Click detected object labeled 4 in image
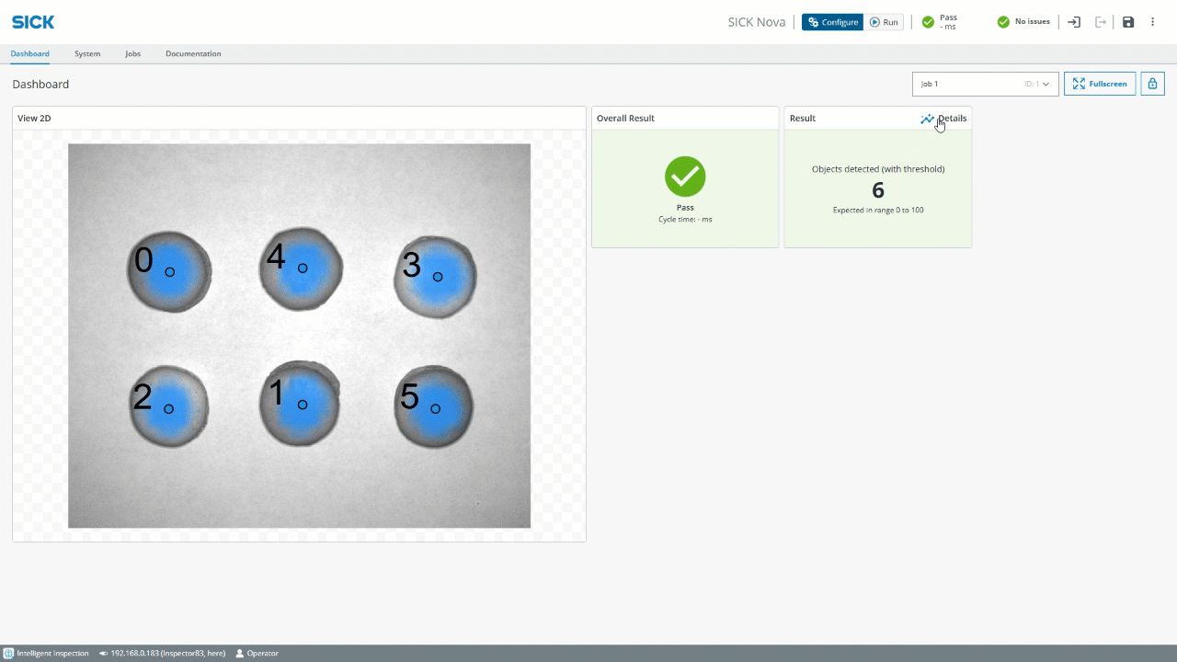Image resolution: width=1177 pixels, height=662 pixels. [x=301, y=268]
